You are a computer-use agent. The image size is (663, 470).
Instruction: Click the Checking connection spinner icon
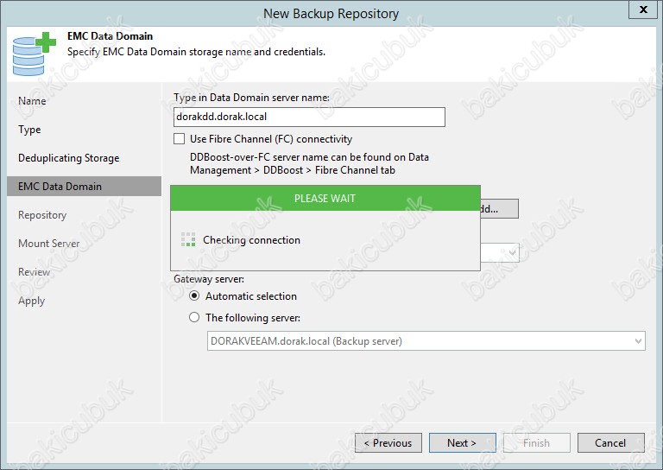pos(188,239)
